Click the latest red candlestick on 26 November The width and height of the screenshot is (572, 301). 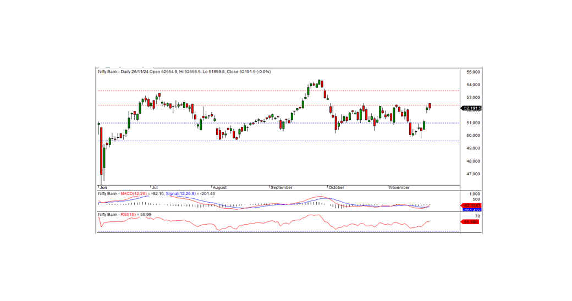point(430,106)
